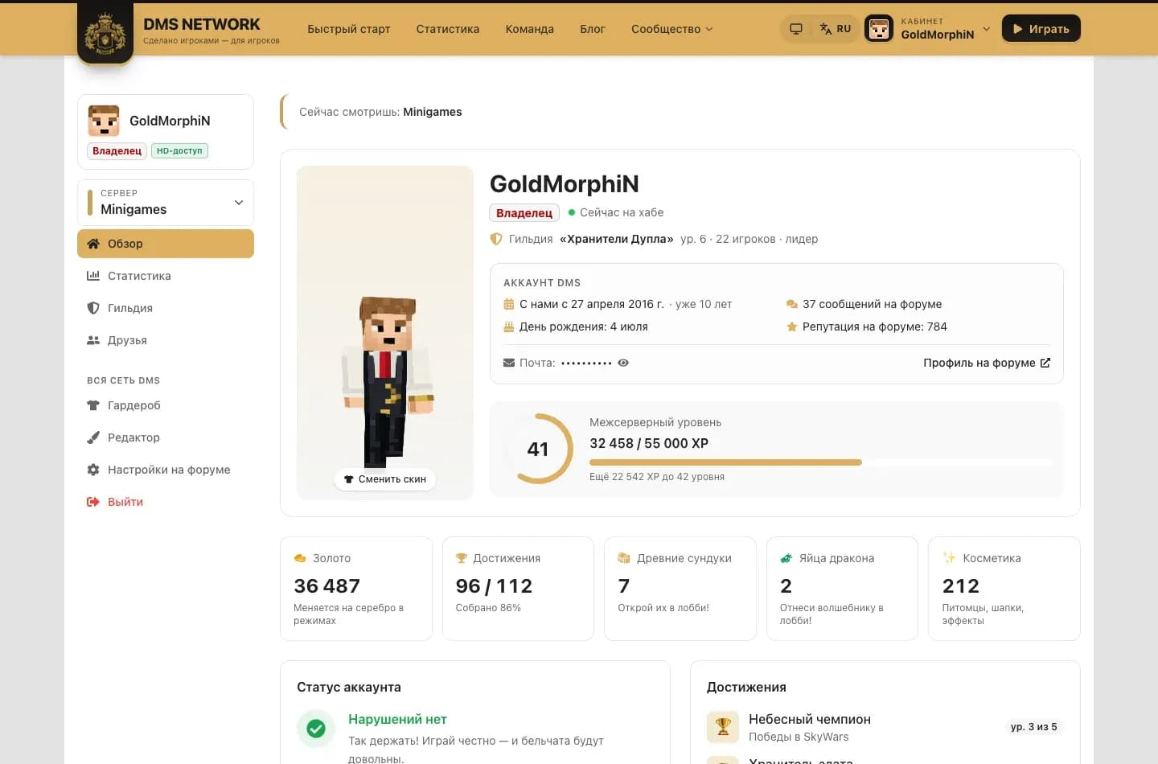Click the guild shield icon in profile header
Image resolution: width=1158 pixels, height=764 pixels.
496,239
